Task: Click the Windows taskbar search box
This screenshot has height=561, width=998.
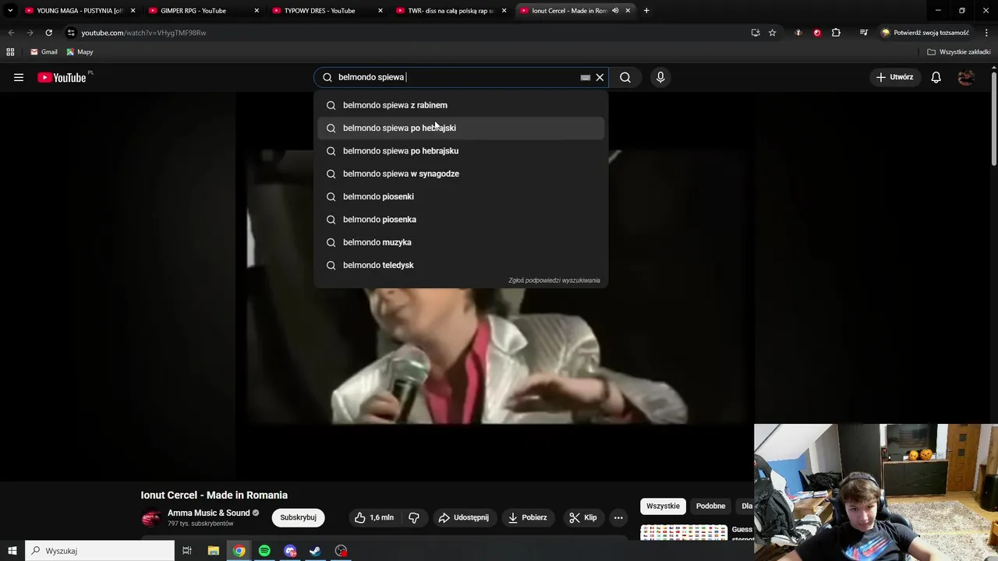Action: (100, 551)
